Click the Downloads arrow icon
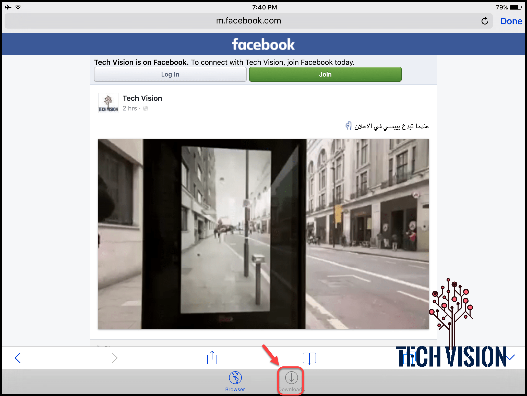Image resolution: width=527 pixels, height=396 pixels. coord(291,378)
